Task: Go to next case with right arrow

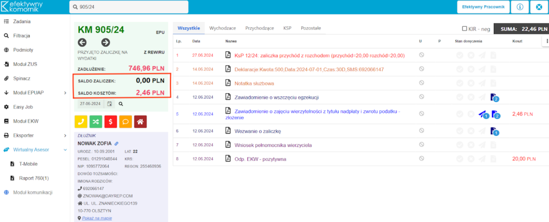Action: point(106,43)
